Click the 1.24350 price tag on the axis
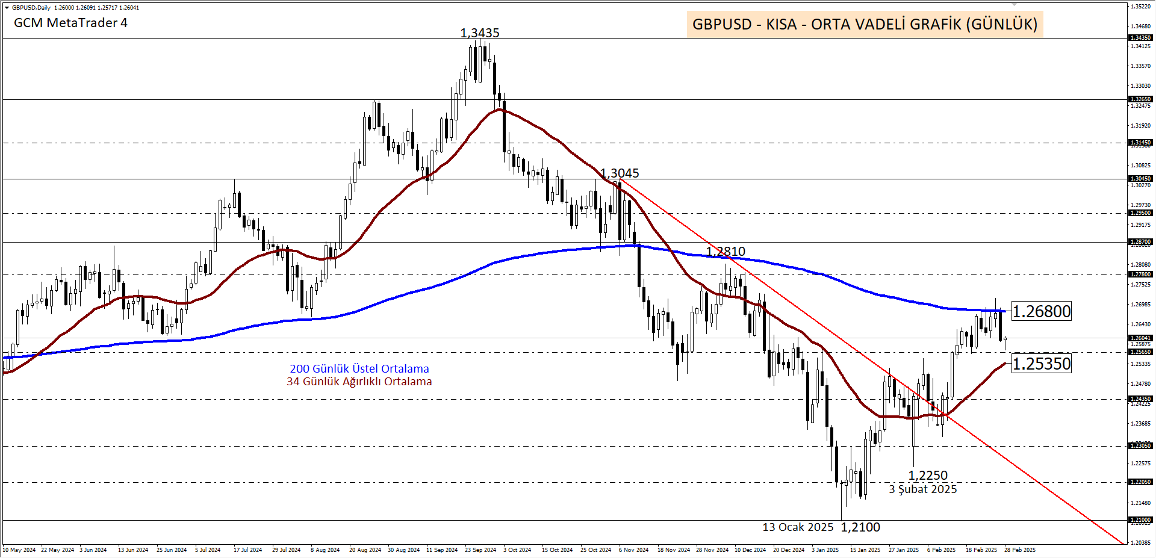1156x558 pixels. tap(1140, 399)
